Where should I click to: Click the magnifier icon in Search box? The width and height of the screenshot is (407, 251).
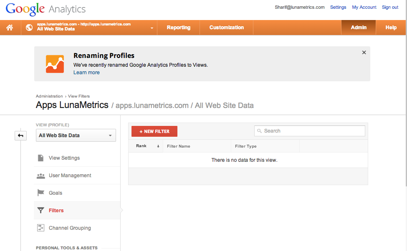(259, 131)
